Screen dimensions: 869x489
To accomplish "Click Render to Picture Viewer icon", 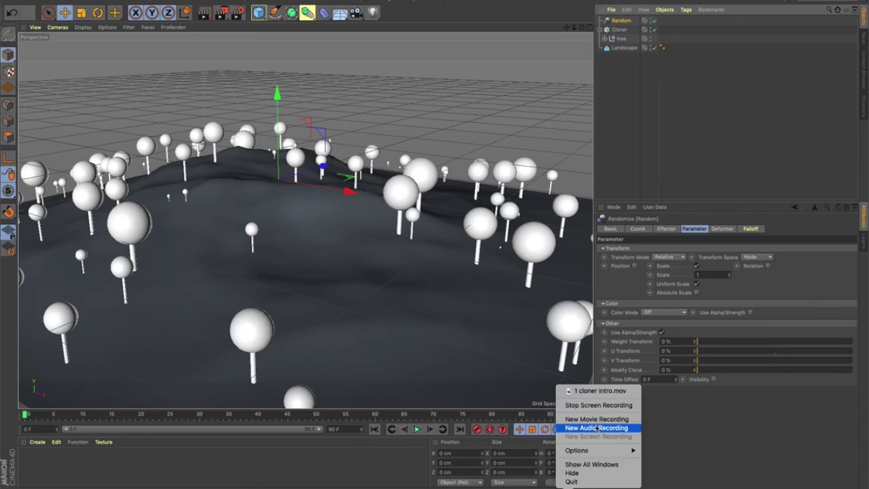I will (221, 12).
